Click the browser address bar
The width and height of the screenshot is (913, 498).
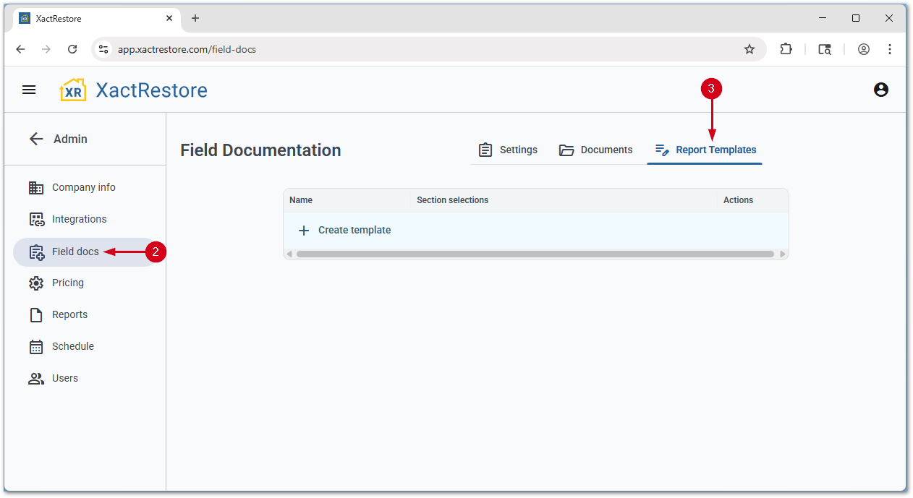tap(420, 49)
